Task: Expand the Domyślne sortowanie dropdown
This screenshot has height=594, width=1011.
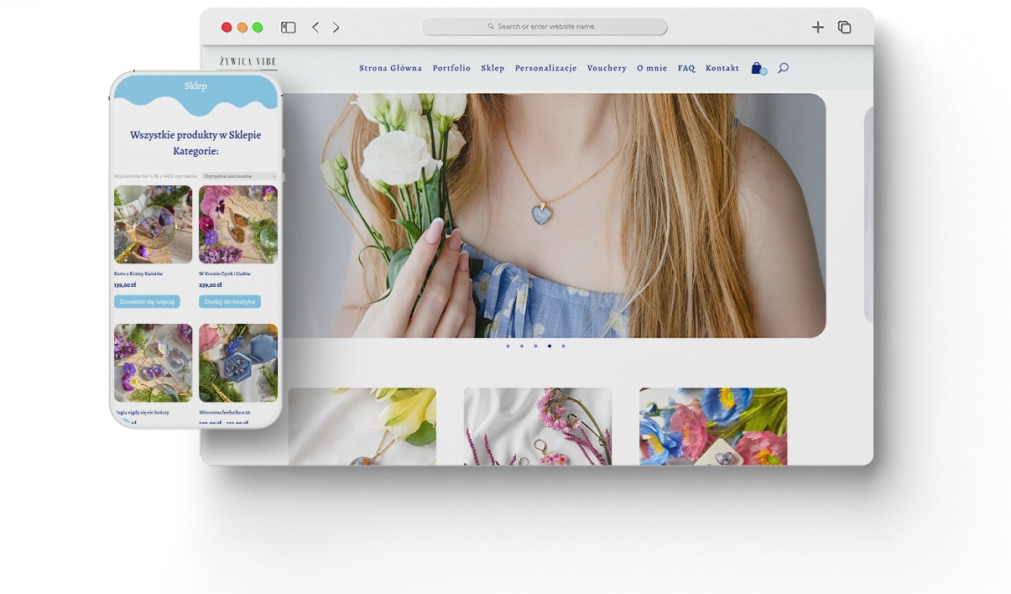Action: click(x=239, y=176)
